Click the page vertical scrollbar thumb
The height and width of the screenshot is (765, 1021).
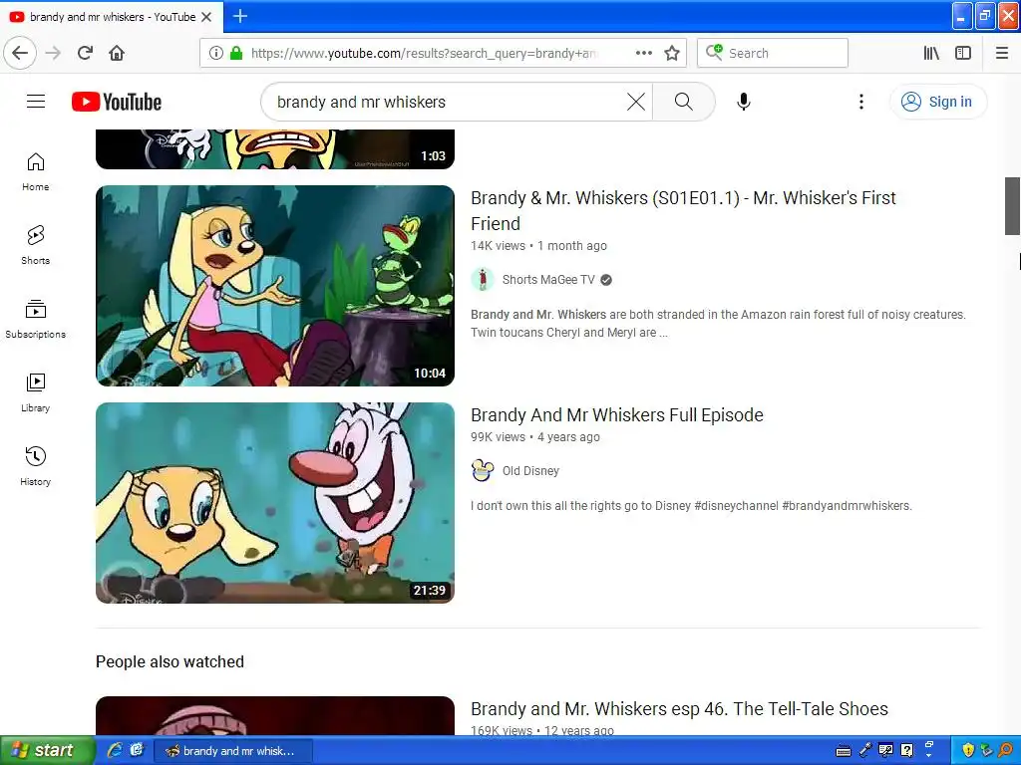tap(1012, 205)
